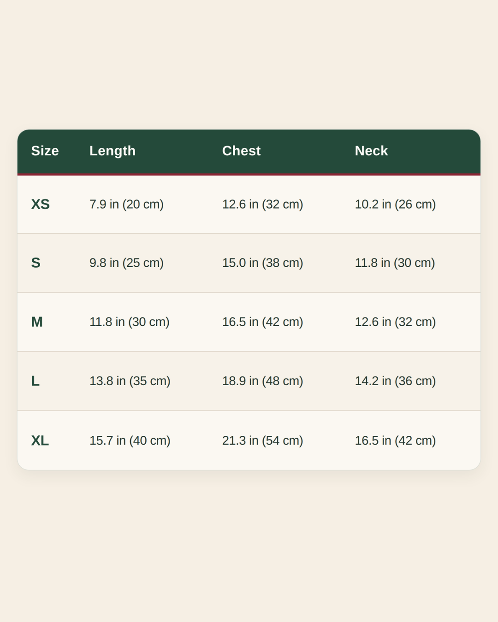The image size is (498, 622).
Task: Click the "XS" size row label
Action: (x=40, y=204)
